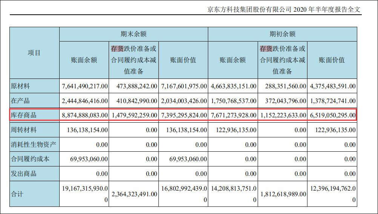378x214 pixels.
Task: Click the value 8,874,888,083.00
Action: (85, 115)
